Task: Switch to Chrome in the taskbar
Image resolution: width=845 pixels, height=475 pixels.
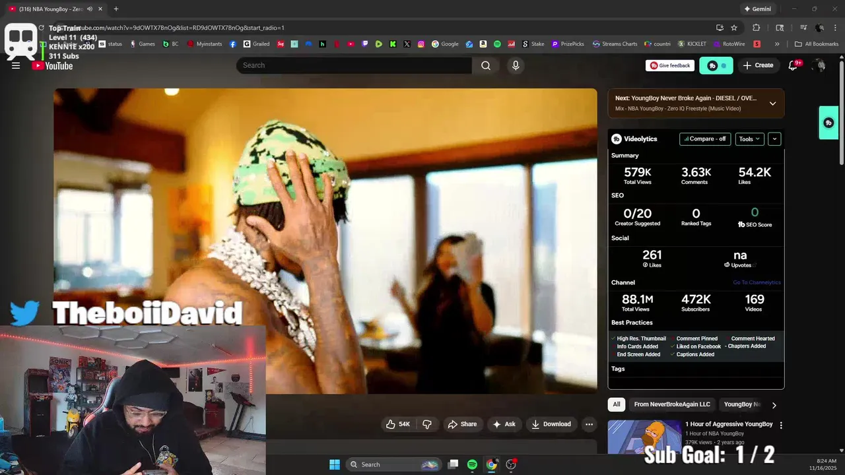Action: click(x=492, y=464)
